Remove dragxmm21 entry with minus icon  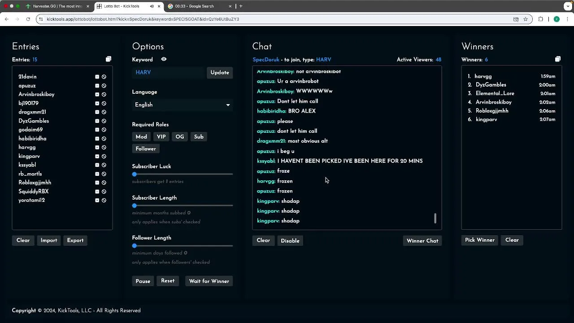click(97, 112)
